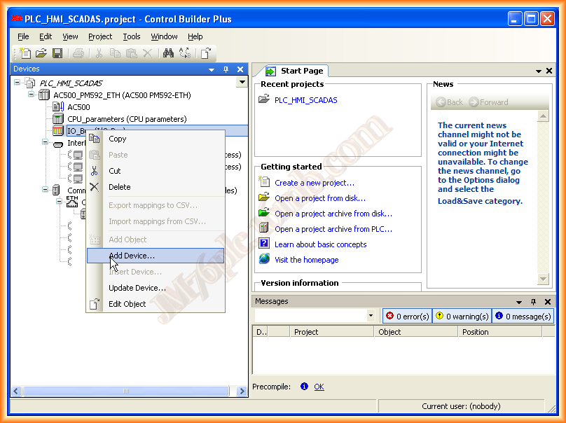Click the Replace toolbar icon
566x423 pixels.
[184, 53]
